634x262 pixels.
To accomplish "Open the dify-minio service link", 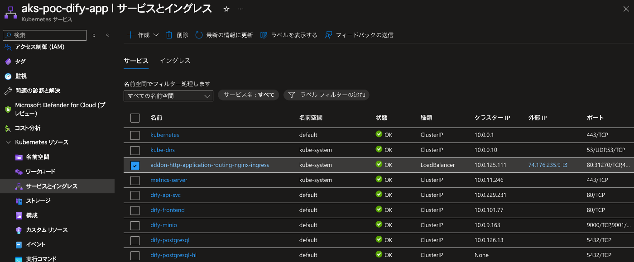I will pyautogui.click(x=164, y=225).
